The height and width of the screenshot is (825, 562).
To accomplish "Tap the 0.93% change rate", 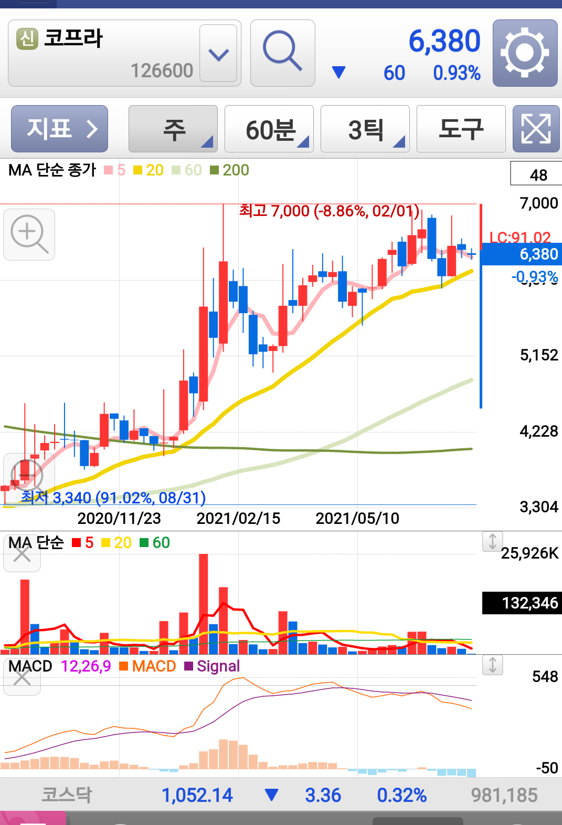I will click(457, 73).
